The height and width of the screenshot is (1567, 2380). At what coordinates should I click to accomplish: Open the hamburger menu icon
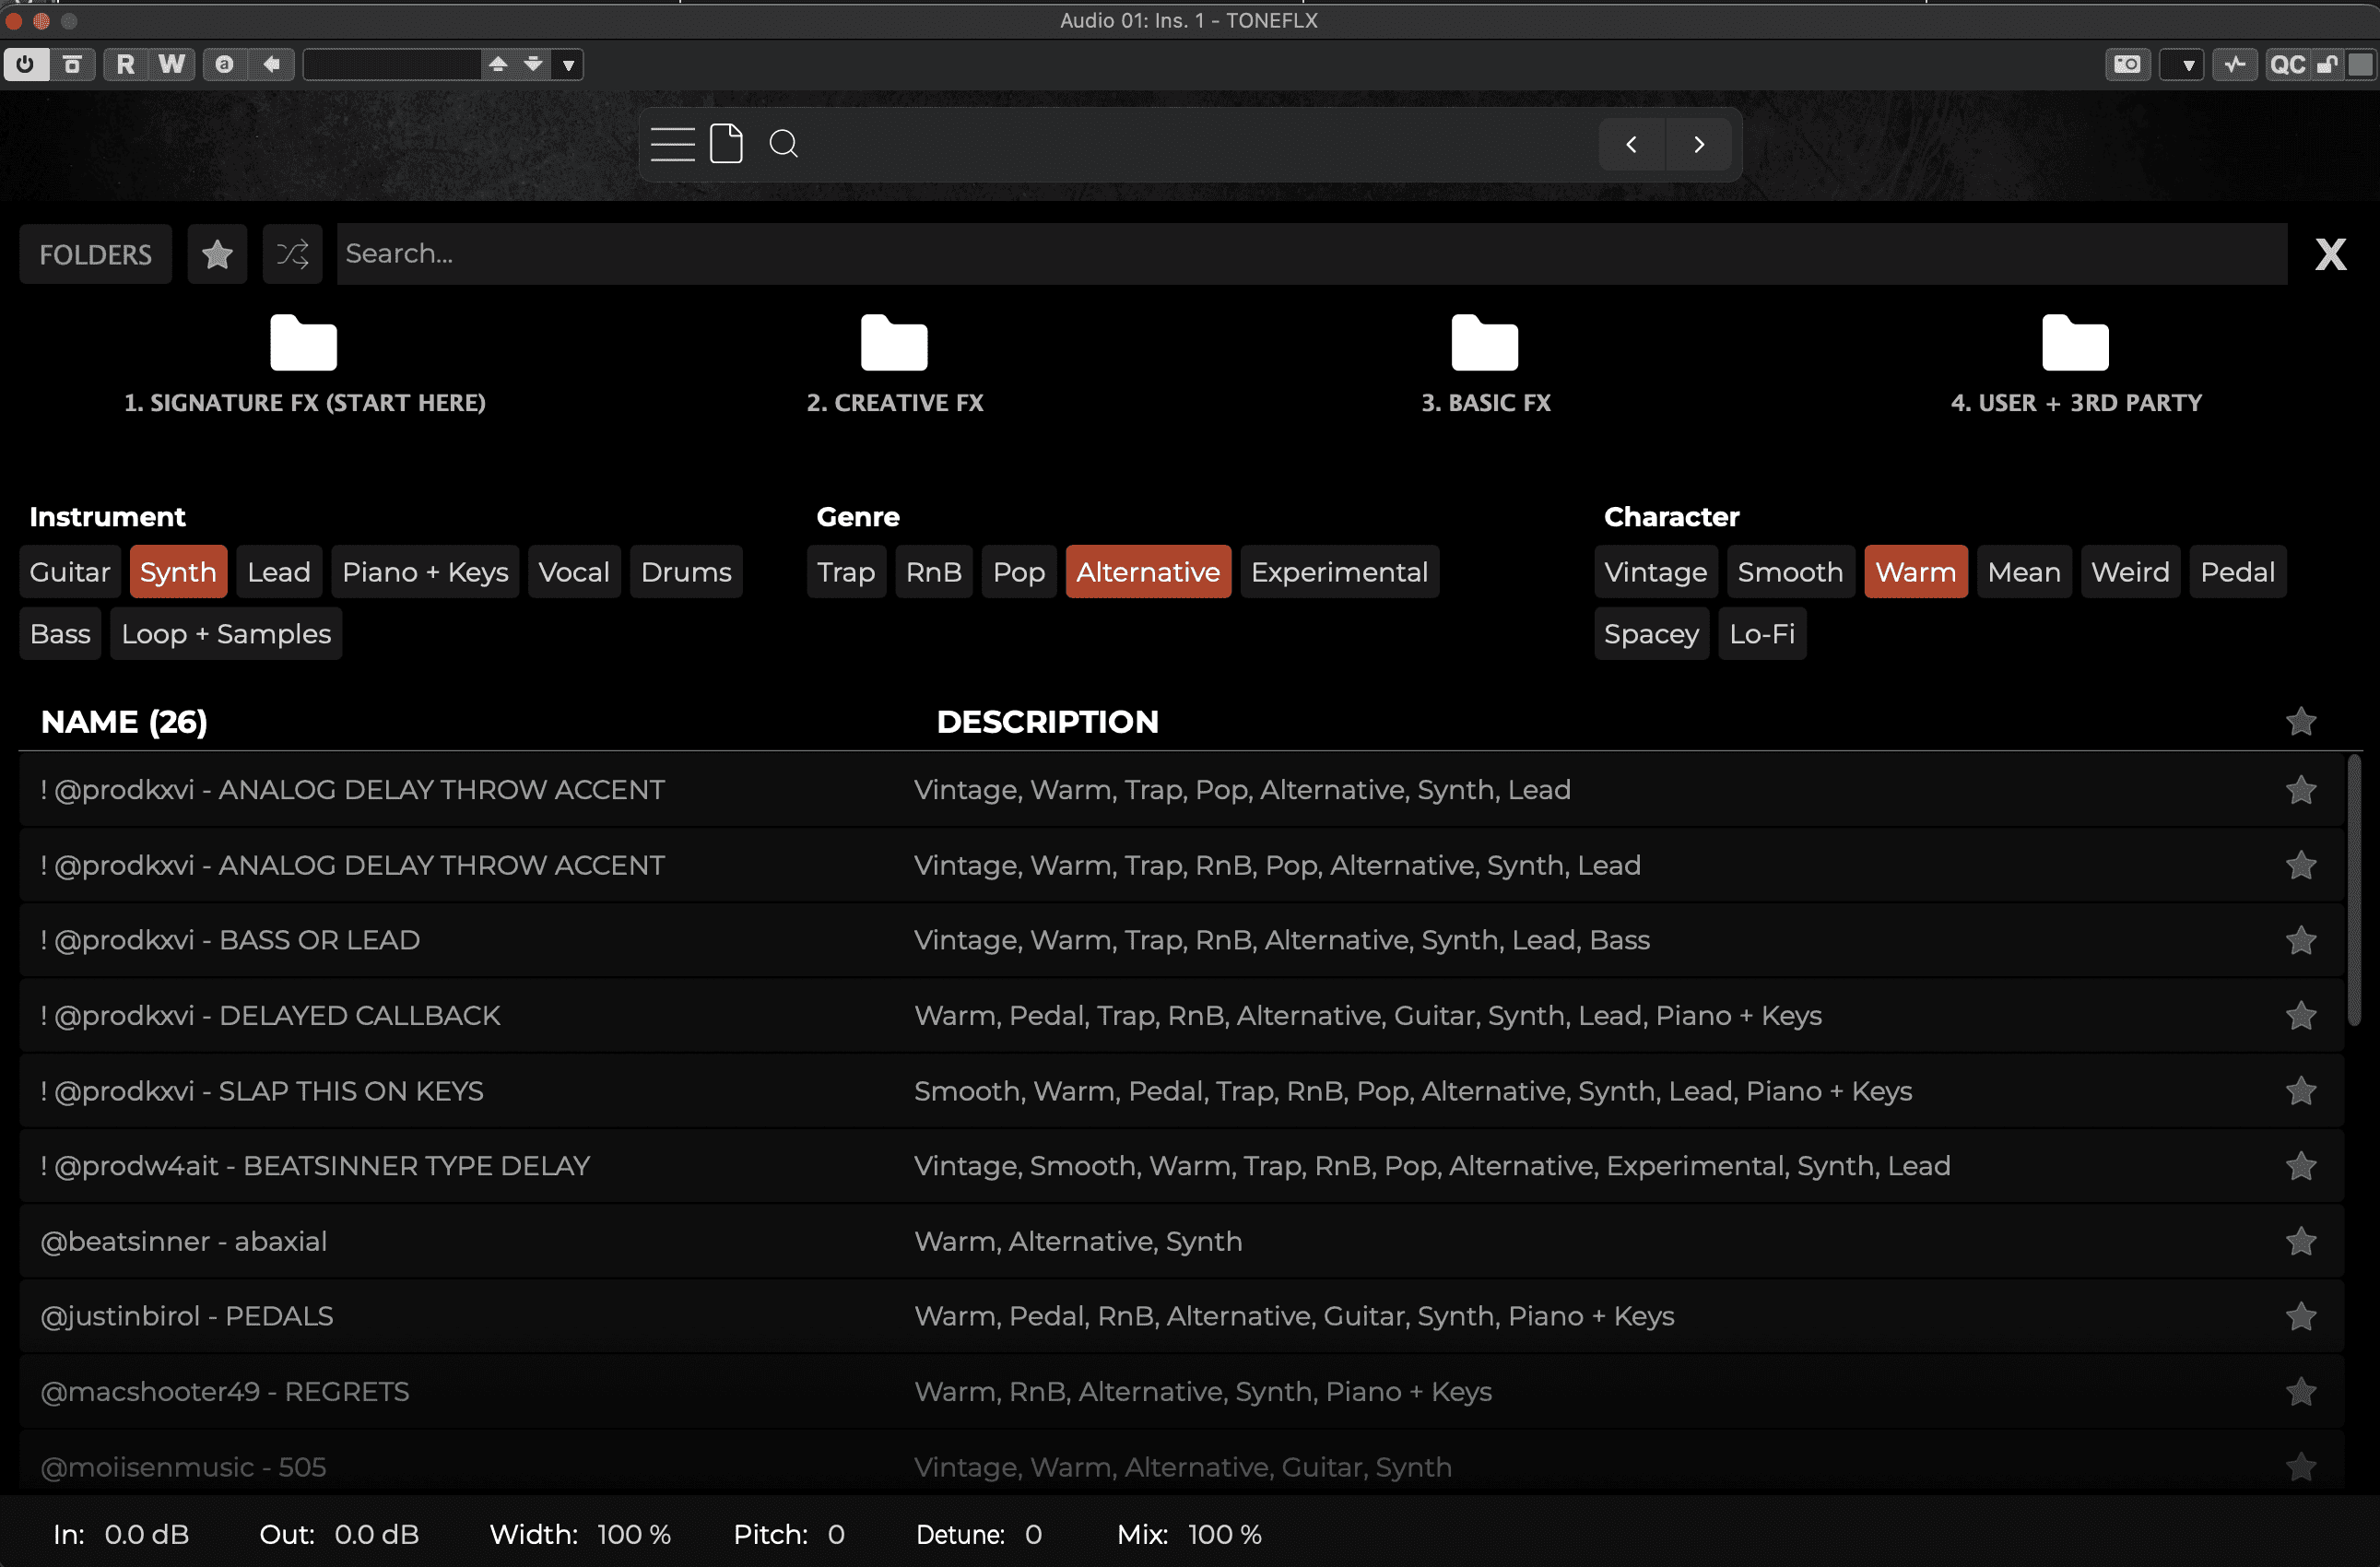tap(673, 144)
